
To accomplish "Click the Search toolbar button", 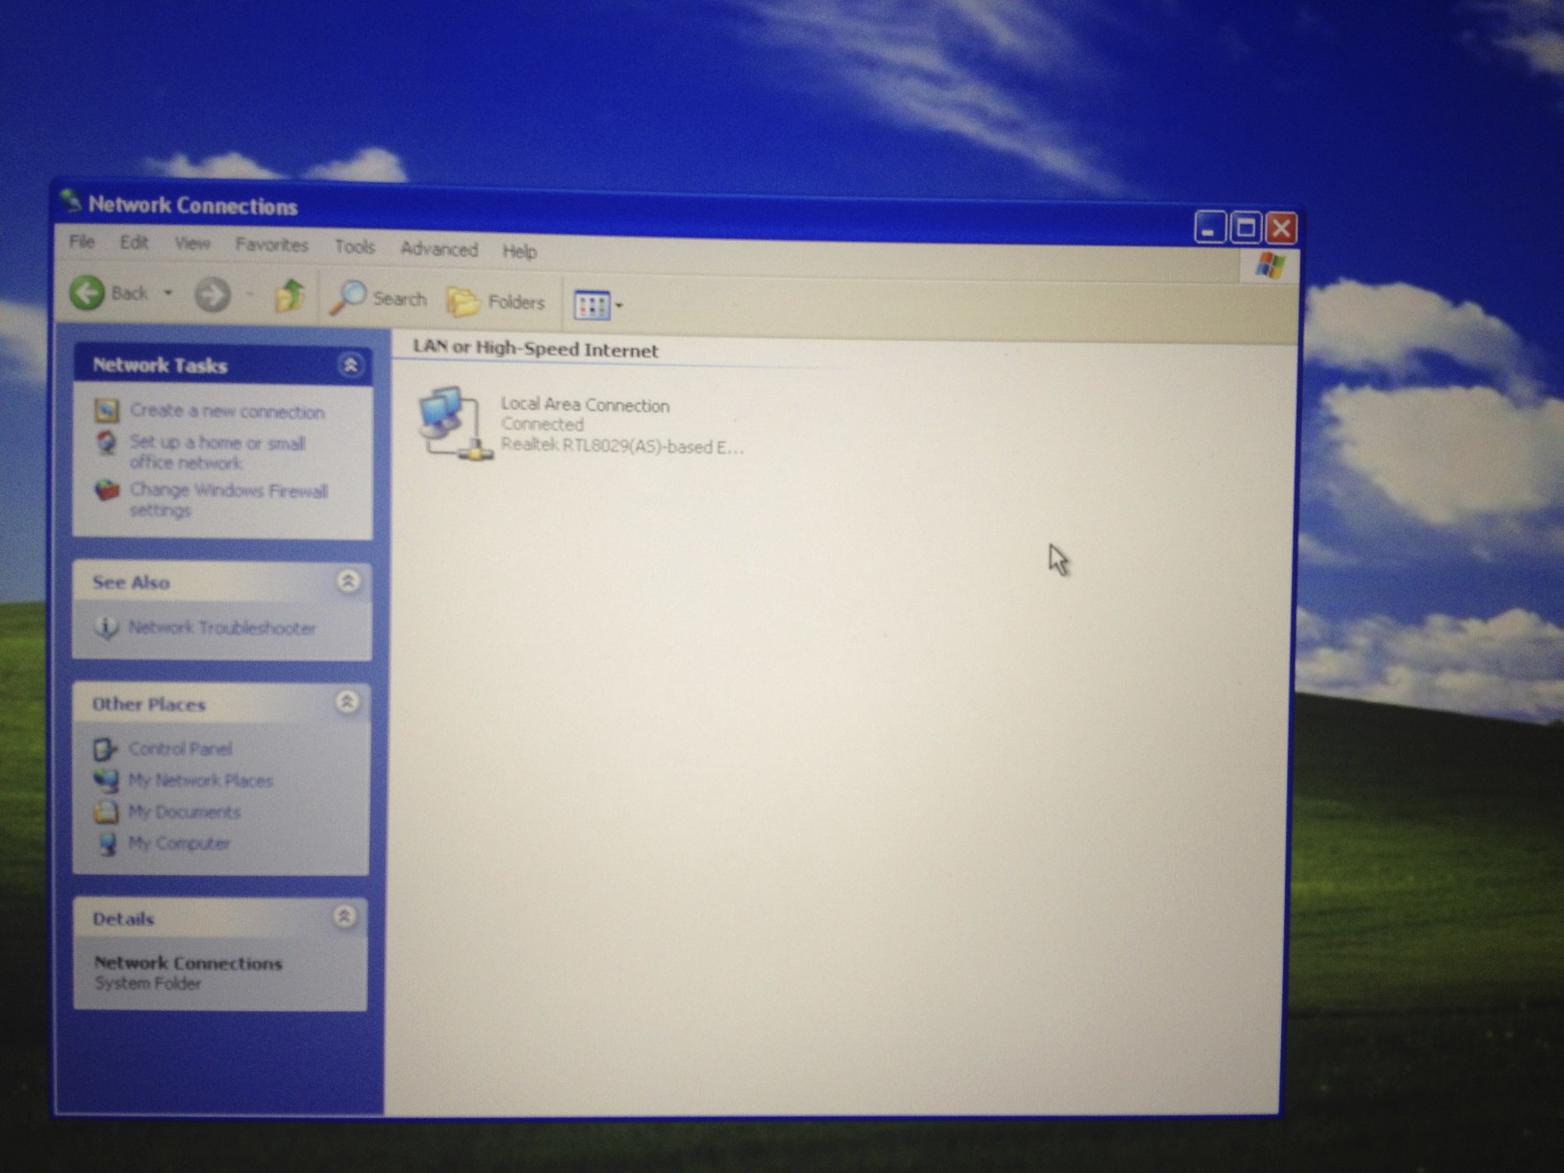I will click(x=378, y=298).
